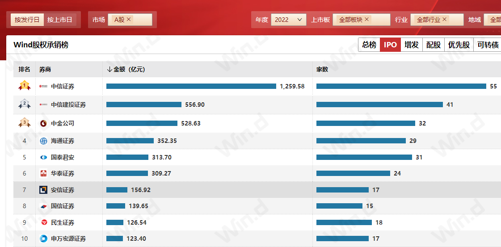Open the 年度 2022 year dropdown
The width and height of the screenshot is (501, 247).
click(288, 20)
